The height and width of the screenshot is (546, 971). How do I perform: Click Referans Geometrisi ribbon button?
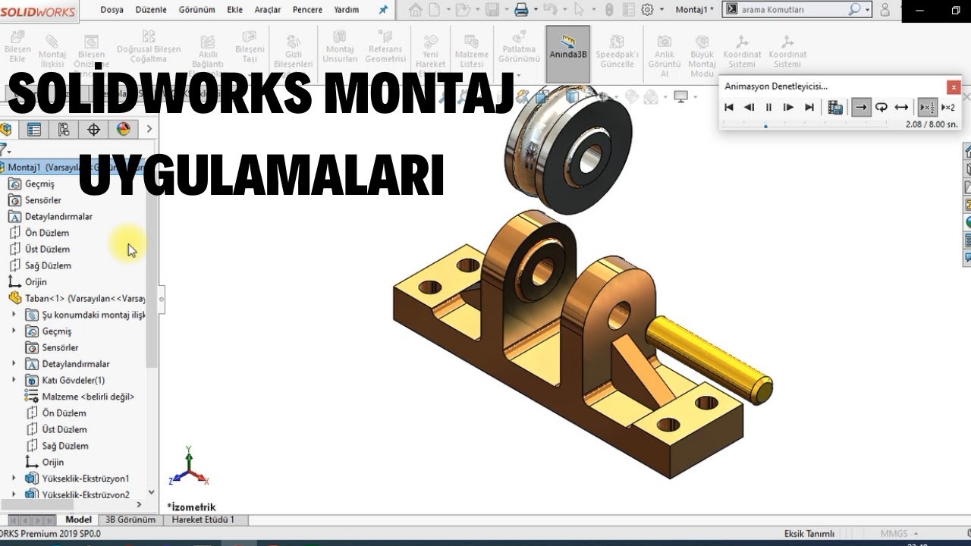click(x=385, y=49)
